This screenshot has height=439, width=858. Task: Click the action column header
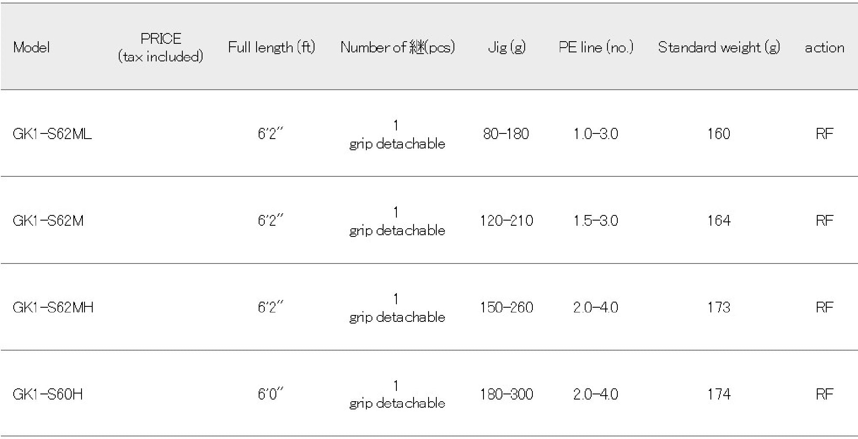[x=824, y=47]
